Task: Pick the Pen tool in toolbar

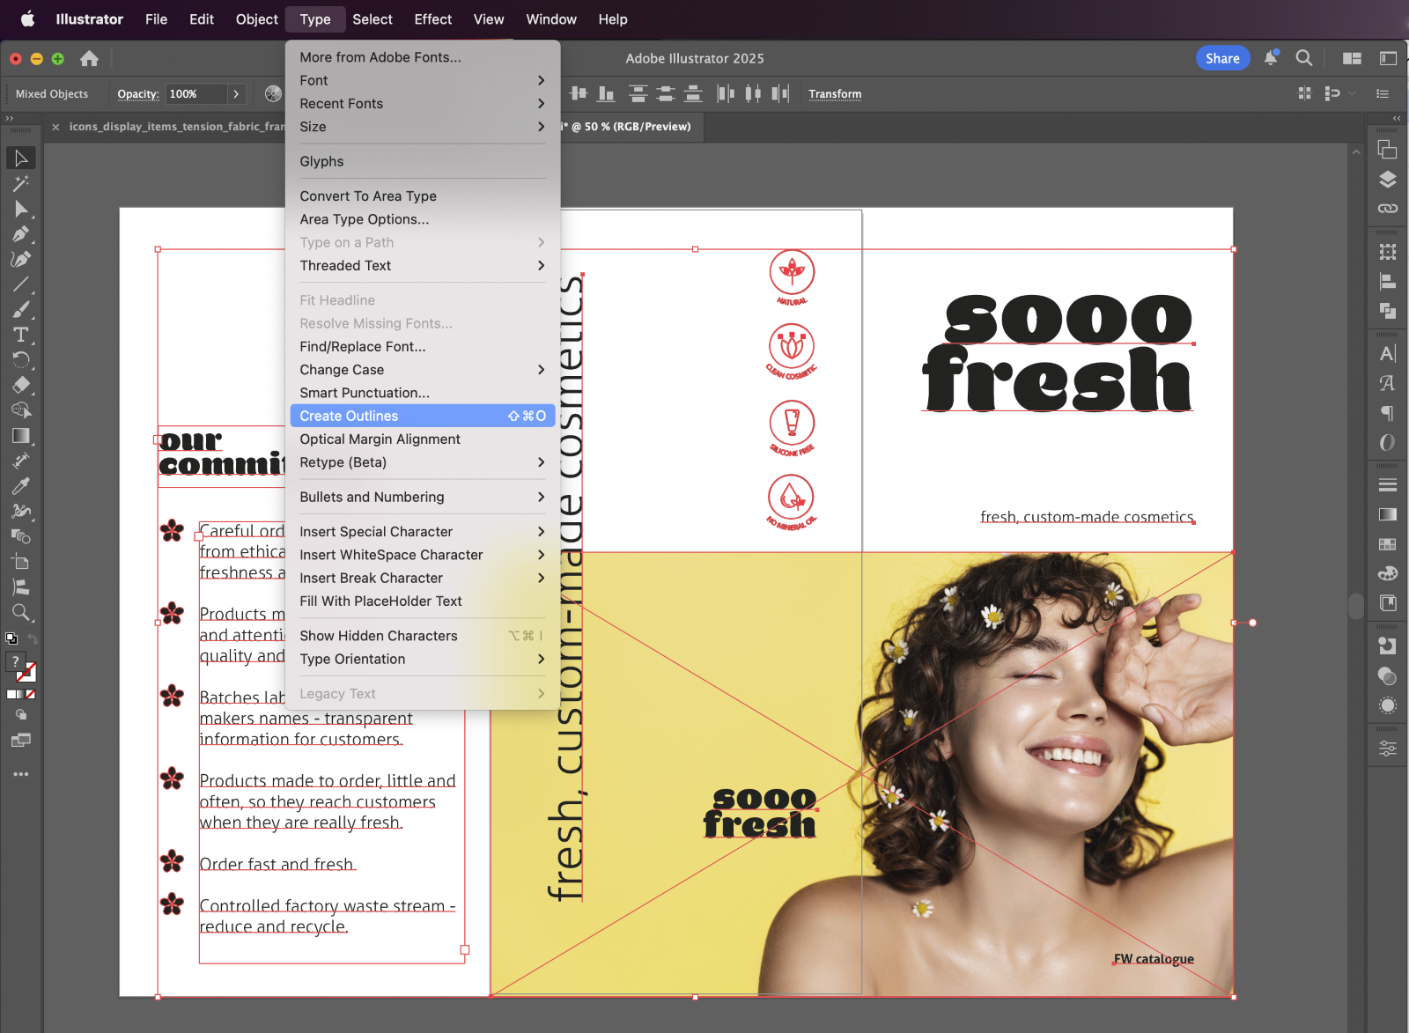Action: 20,234
